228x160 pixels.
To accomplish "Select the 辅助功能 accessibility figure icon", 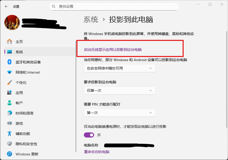I will [x=9, y=134].
